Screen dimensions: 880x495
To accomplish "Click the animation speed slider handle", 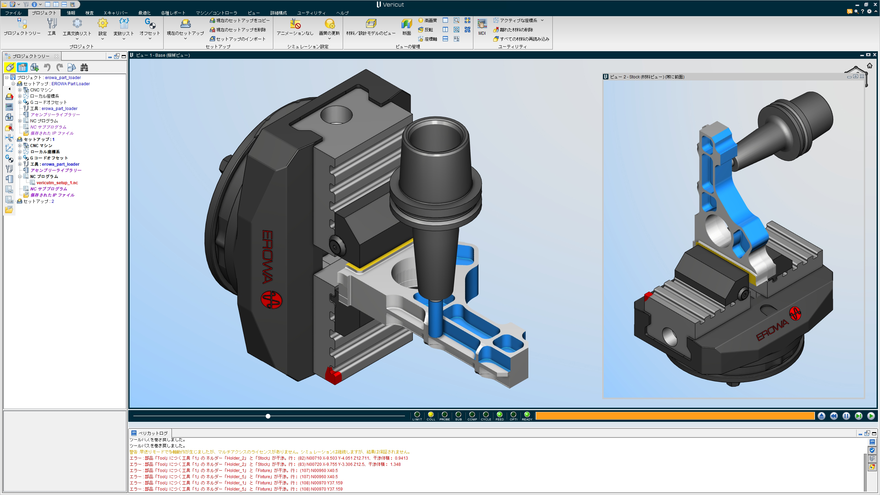I will [268, 416].
